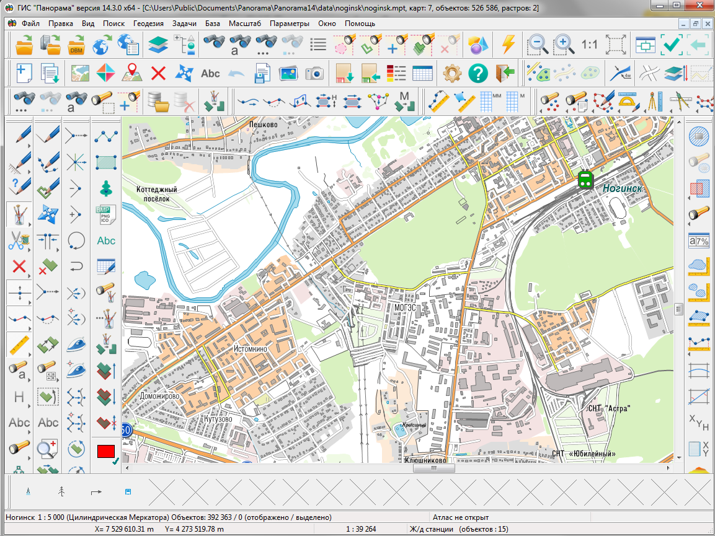Click the green question mark help icon
This screenshot has width=715, height=536.
tap(478, 73)
